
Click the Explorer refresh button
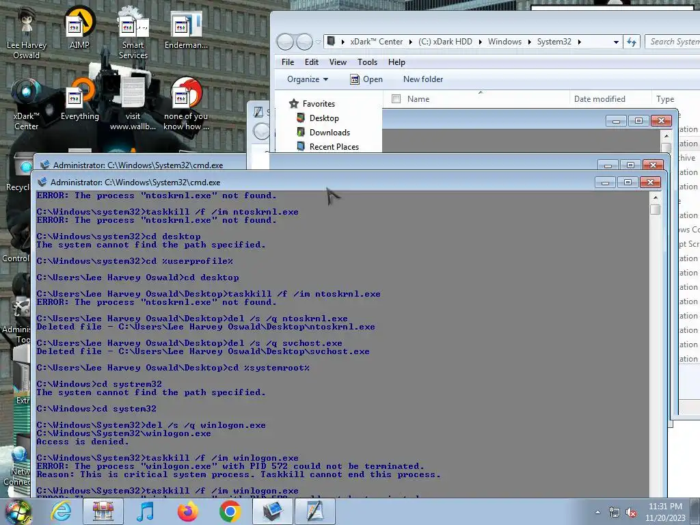click(631, 42)
